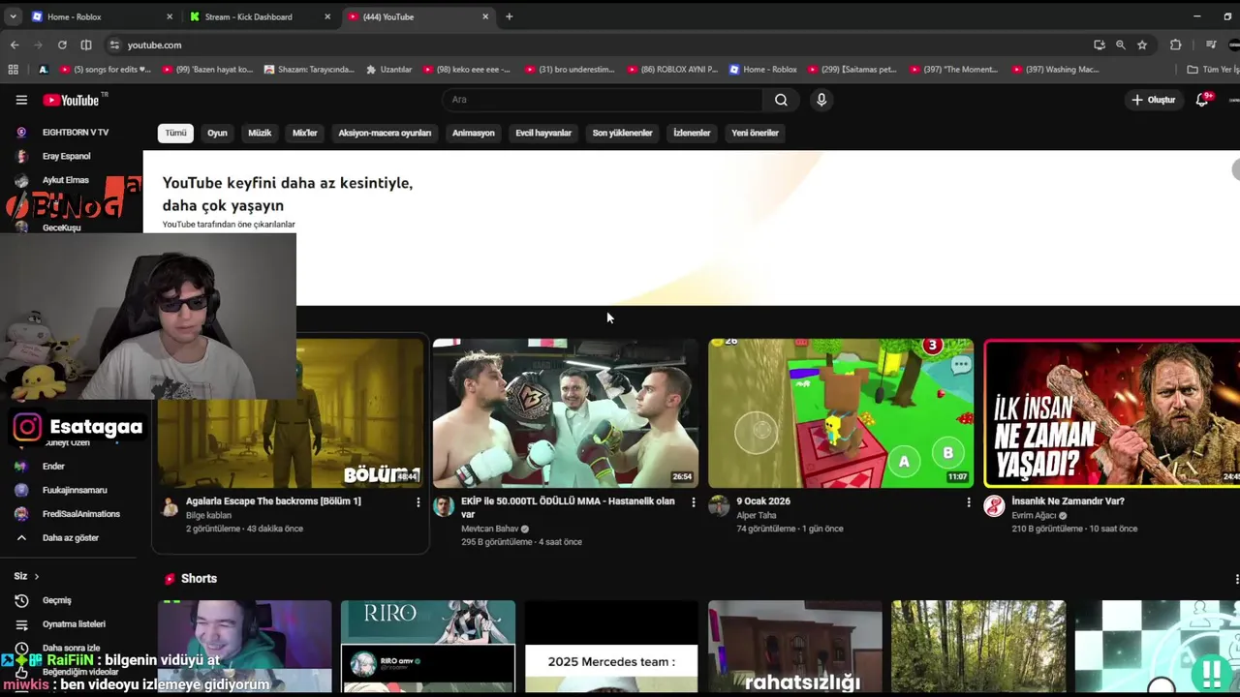Open options menu for MMA video

(693, 502)
